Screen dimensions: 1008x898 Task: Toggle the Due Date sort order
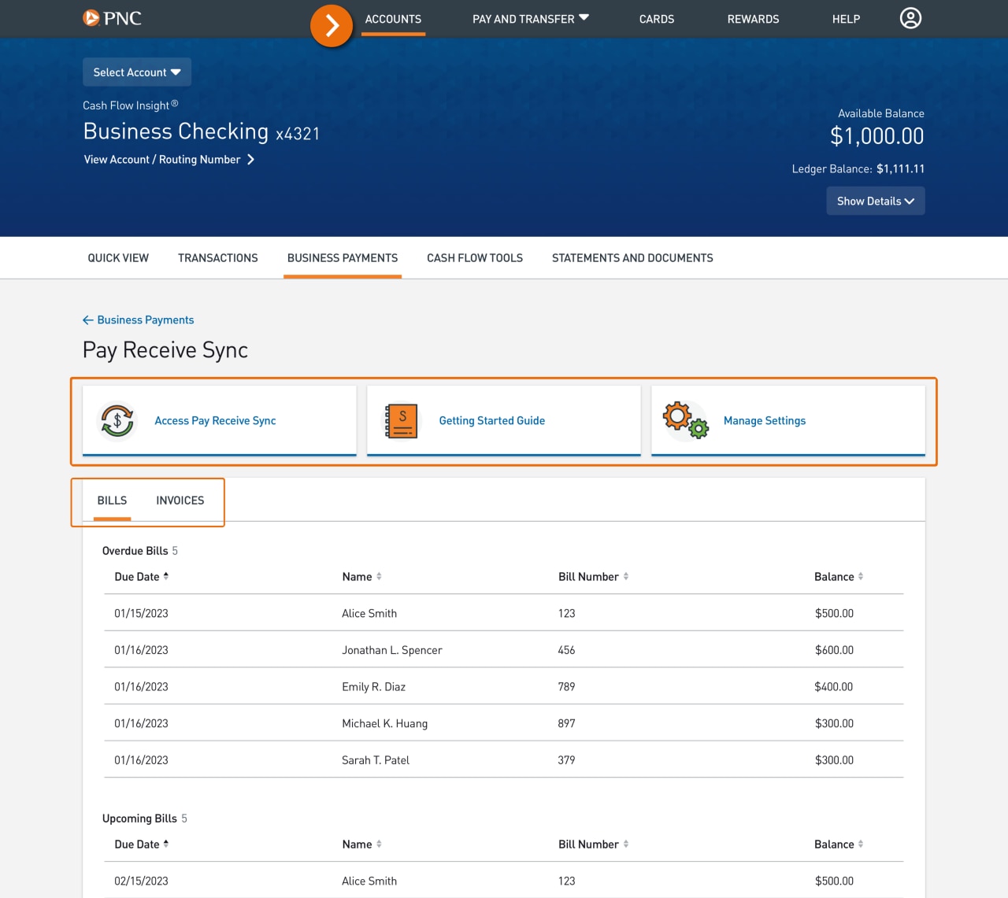click(x=166, y=575)
